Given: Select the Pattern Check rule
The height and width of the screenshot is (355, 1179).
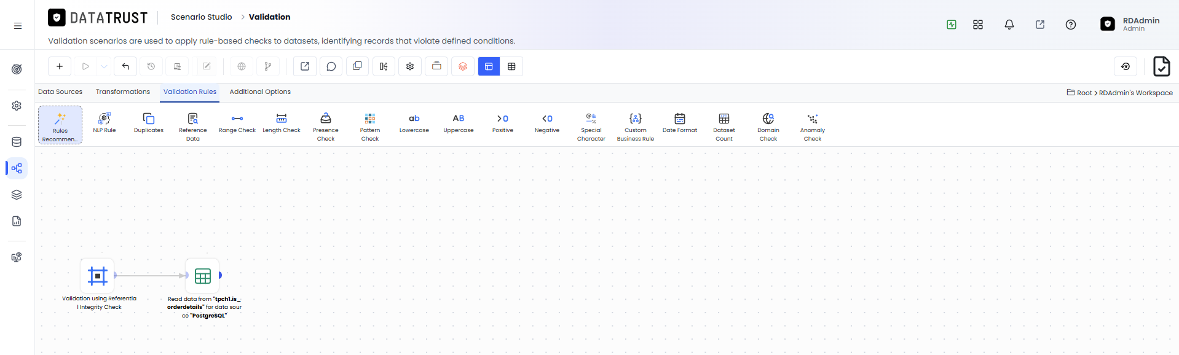Looking at the screenshot, I should coord(370,127).
